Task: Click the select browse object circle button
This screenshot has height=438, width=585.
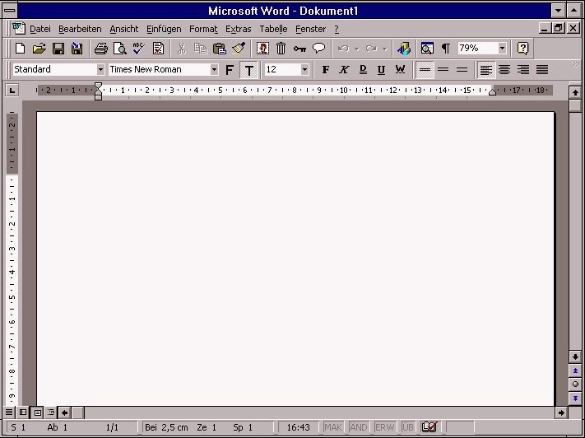Action: [x=575, y=384]
